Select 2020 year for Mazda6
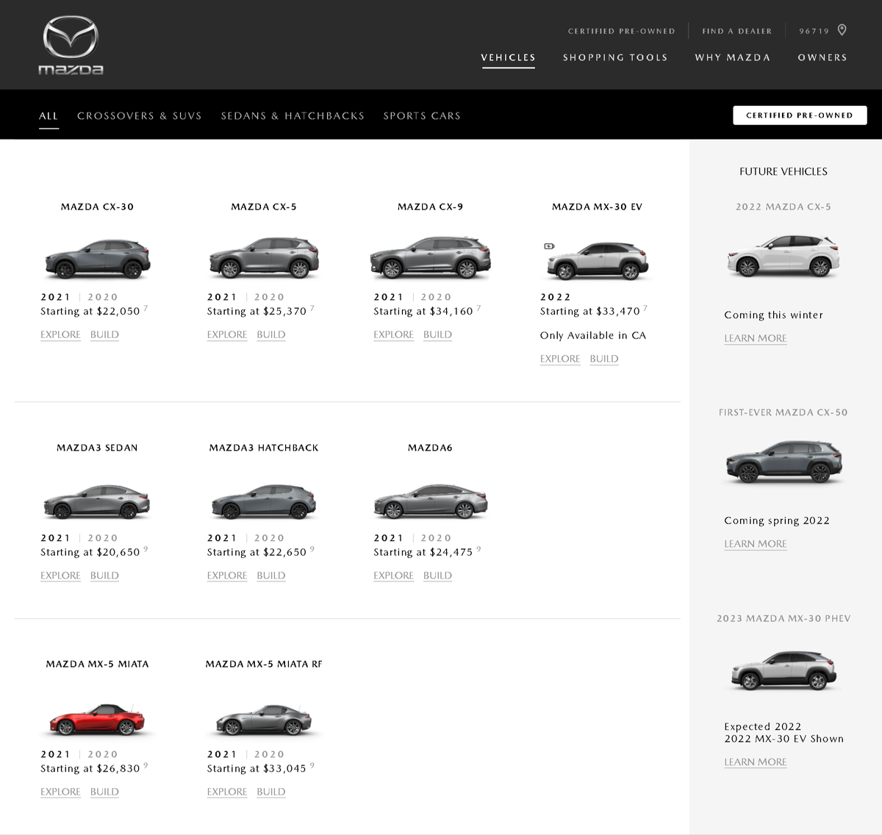Screen dimensions: 882x835 (436, 538)
